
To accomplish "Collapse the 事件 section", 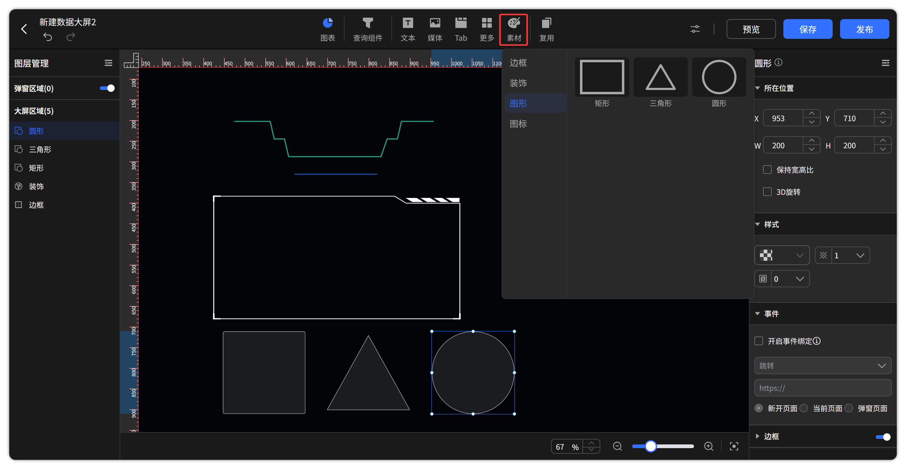I will [757, 313].
